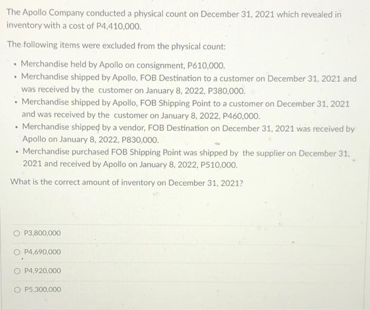370x310 pixels.
Task: Click the divider line above the P3,800,000 option
Action: click(x=184, y=226)
